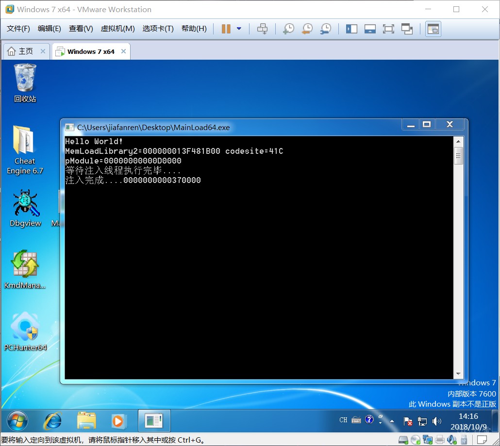Click the VMware hard disk status icon

pos(403,440)
